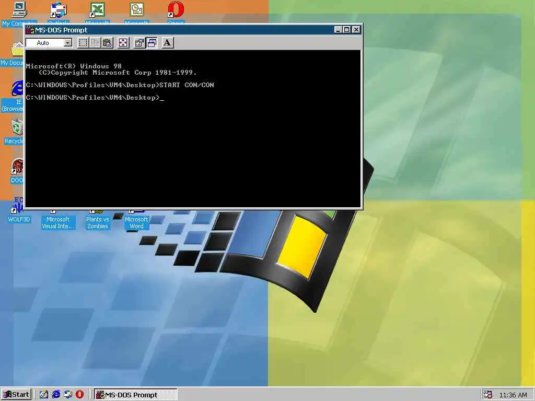Click the 11:36 AM clock
The height and width of the screenshot is (401, 535).
(513, 395)
